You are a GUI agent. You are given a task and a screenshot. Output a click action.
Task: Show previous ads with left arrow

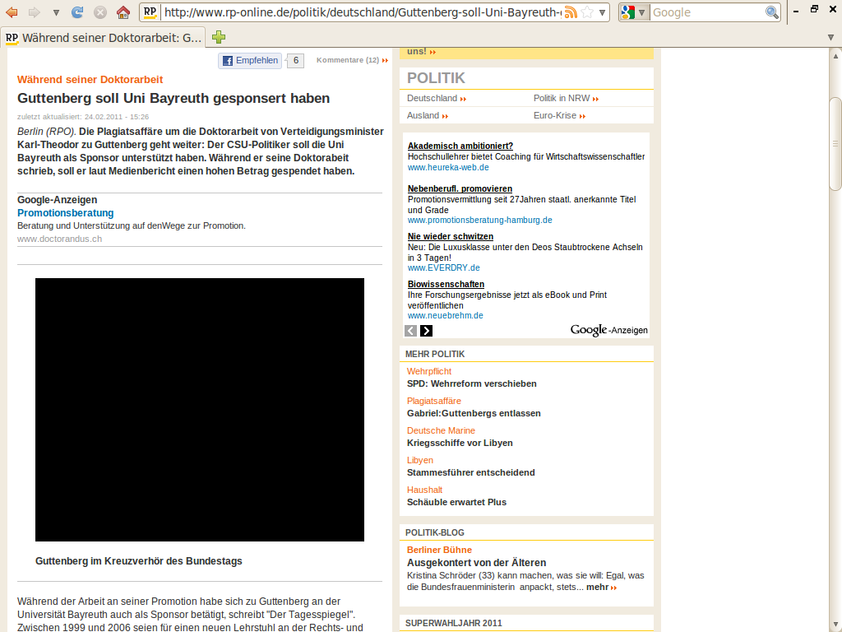411,331
